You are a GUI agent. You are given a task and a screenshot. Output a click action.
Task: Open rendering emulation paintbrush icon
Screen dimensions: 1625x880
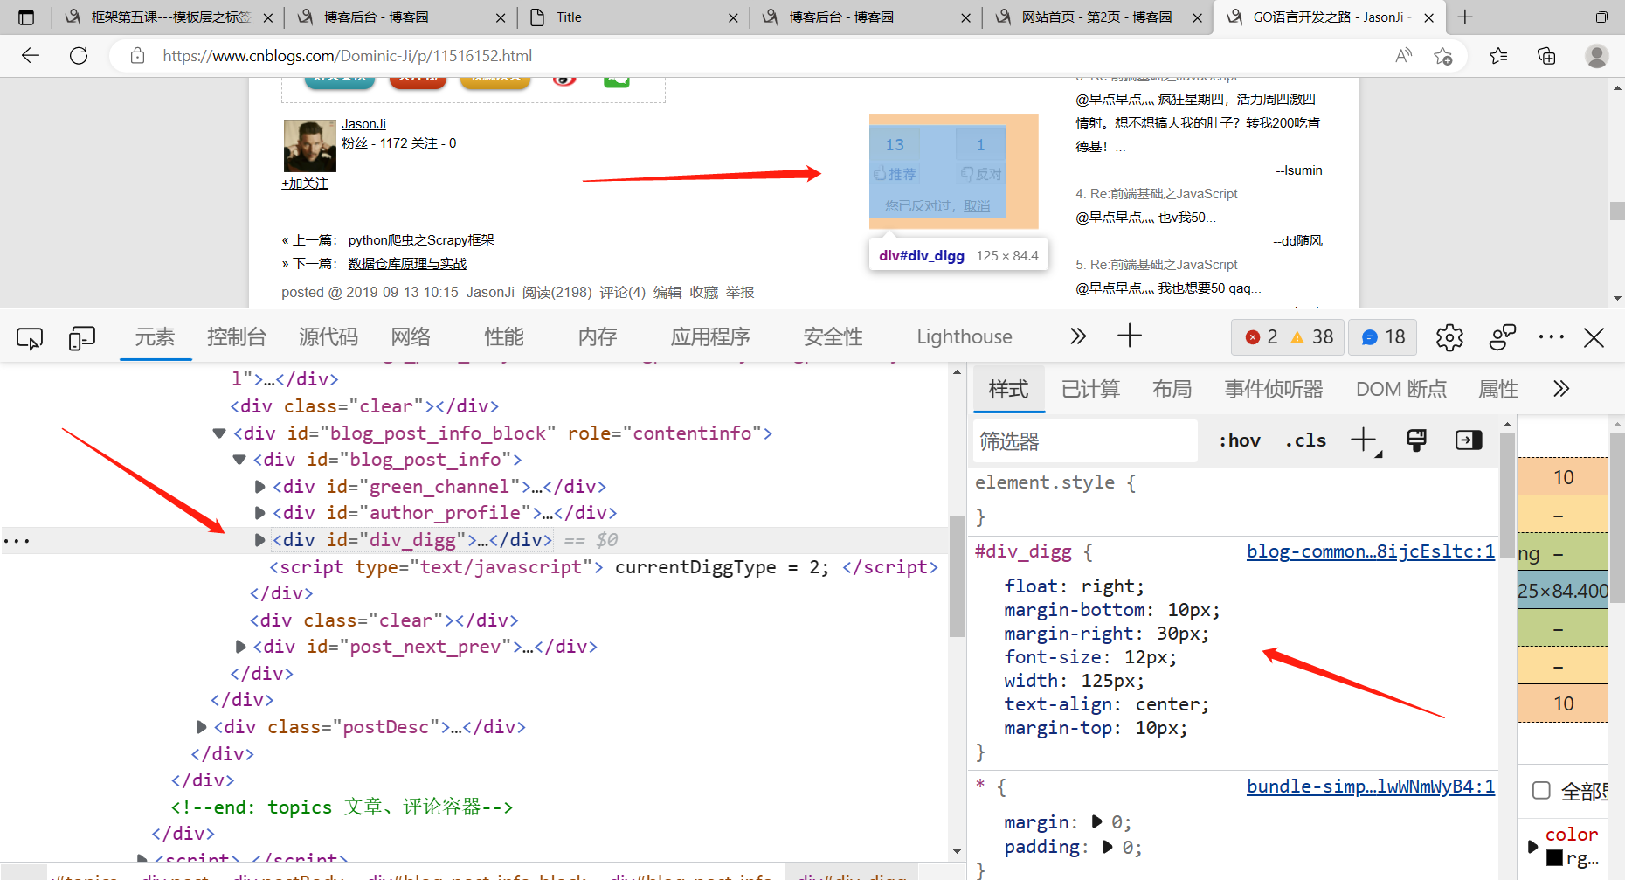coord(1416,440)
